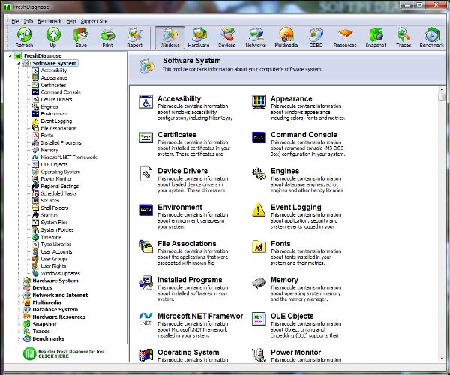450x375 pixels.
Task: Select User Accounts in tree
Action: coord(56,252)
